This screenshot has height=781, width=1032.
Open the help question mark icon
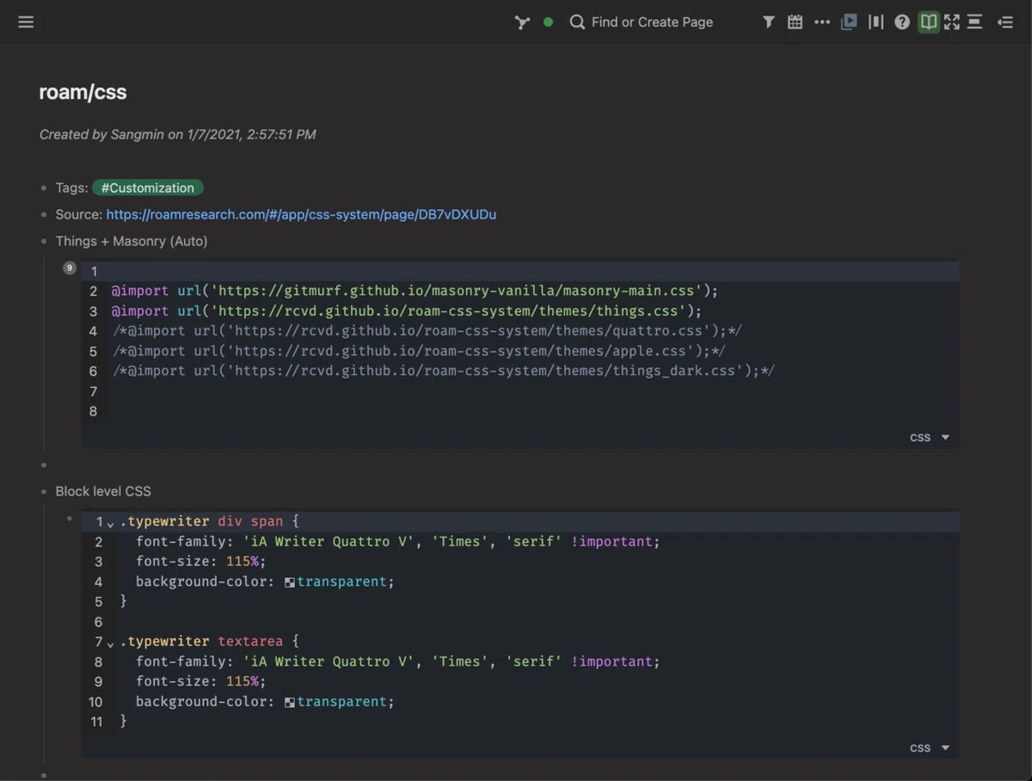click(x=902, y=22)
